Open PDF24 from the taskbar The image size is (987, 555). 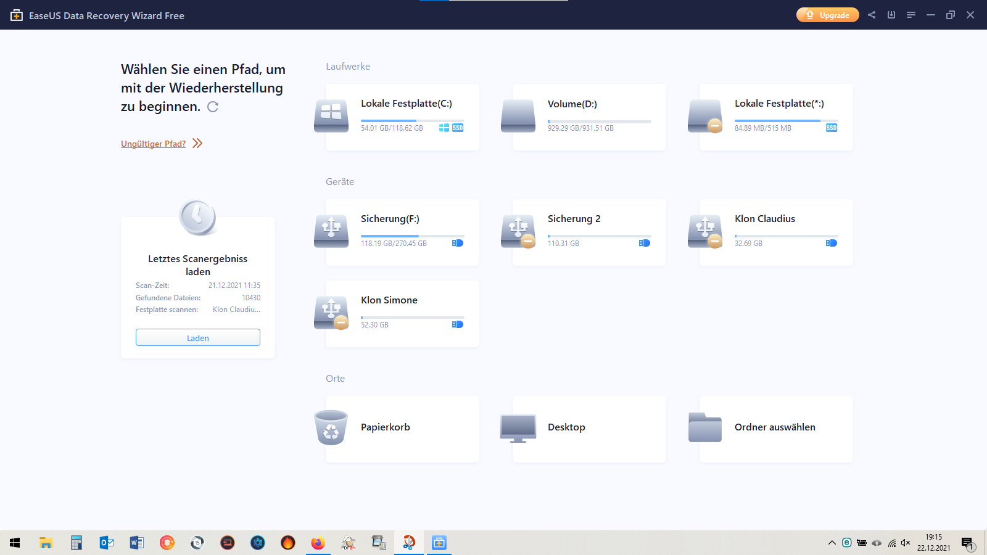click(348, 543)
